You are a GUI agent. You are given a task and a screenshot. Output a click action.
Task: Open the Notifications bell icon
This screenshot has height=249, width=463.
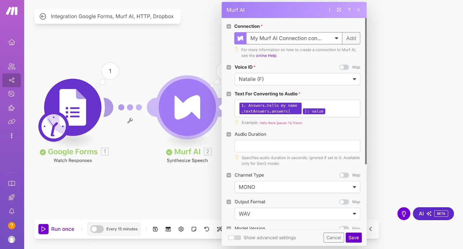click(x=12, y=211)
